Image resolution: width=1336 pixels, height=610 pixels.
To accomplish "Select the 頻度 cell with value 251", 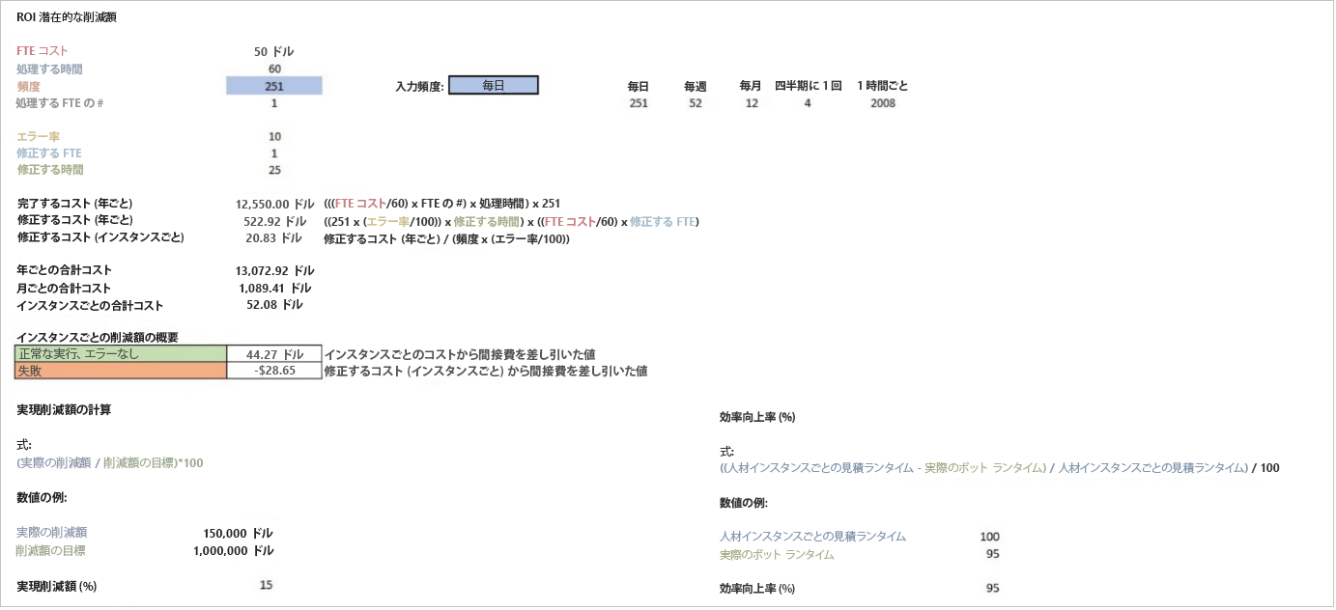I will pos(274,86).
